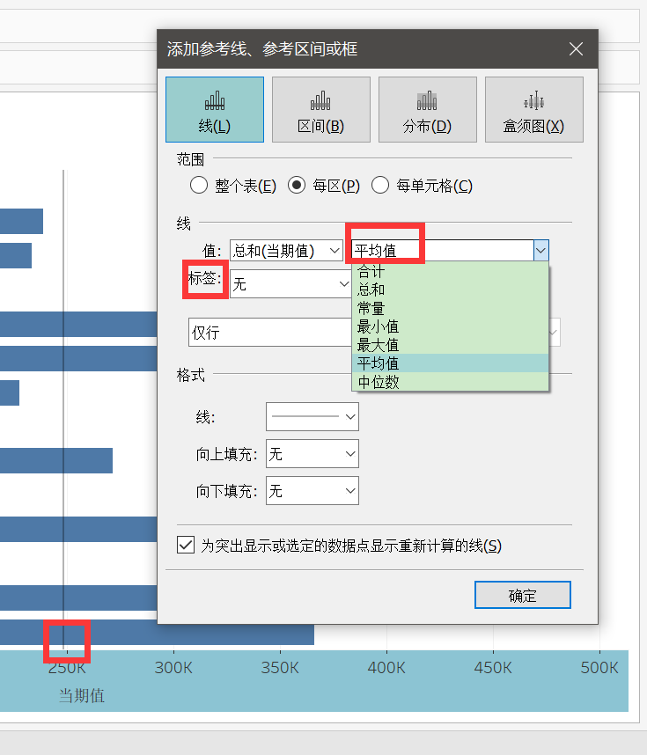Open the 总和(当期值) value dropdown
Viewport: 647px width, 755px height.
point(286,251)
